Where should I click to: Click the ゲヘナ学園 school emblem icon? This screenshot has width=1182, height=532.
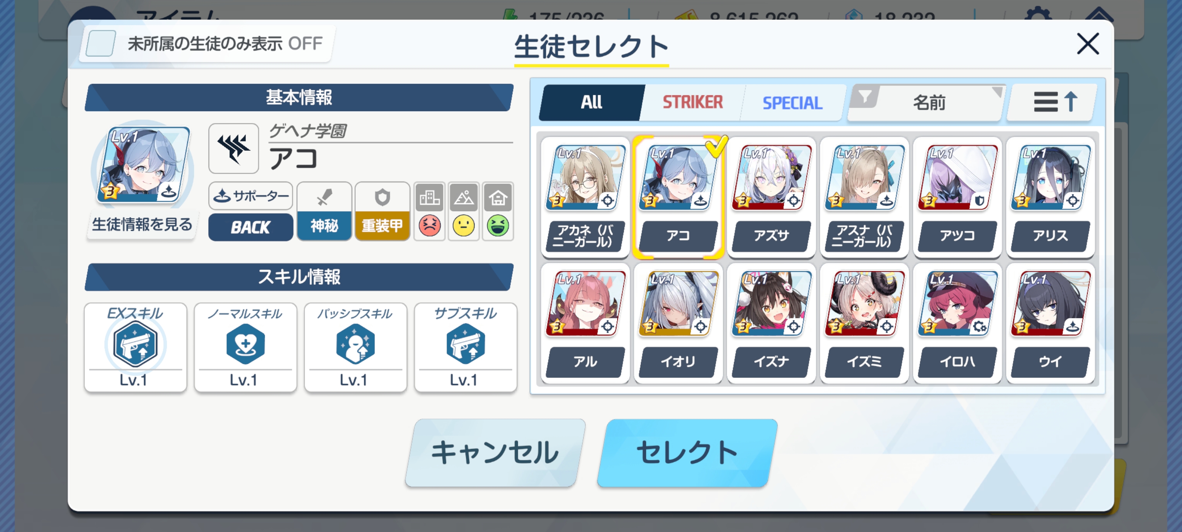point(233,148)
